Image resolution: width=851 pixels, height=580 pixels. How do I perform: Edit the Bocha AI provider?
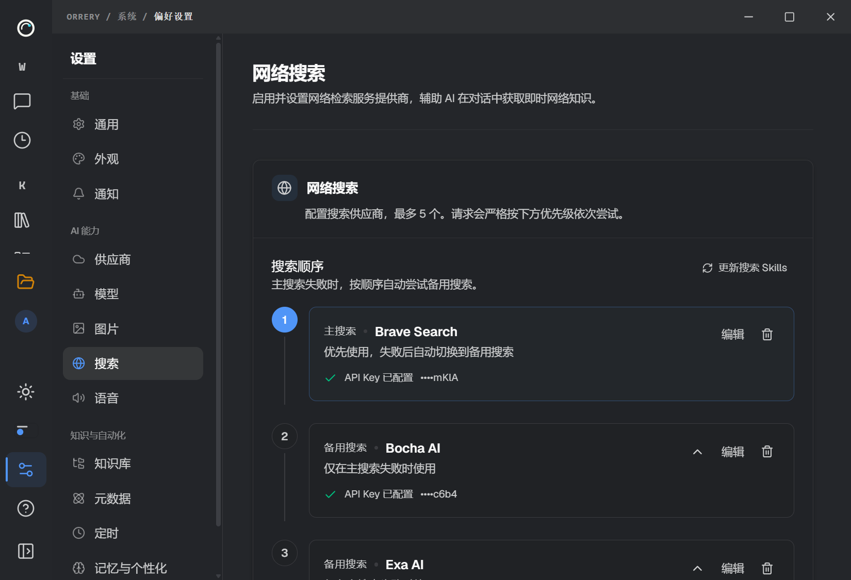732,452
